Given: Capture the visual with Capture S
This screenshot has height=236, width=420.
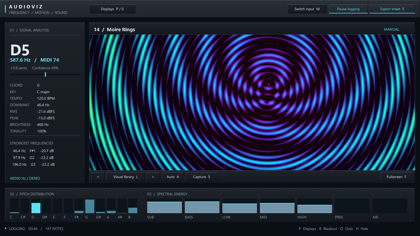Looking at the screenshot, I should pyautogui.click(x=201, y=177).
